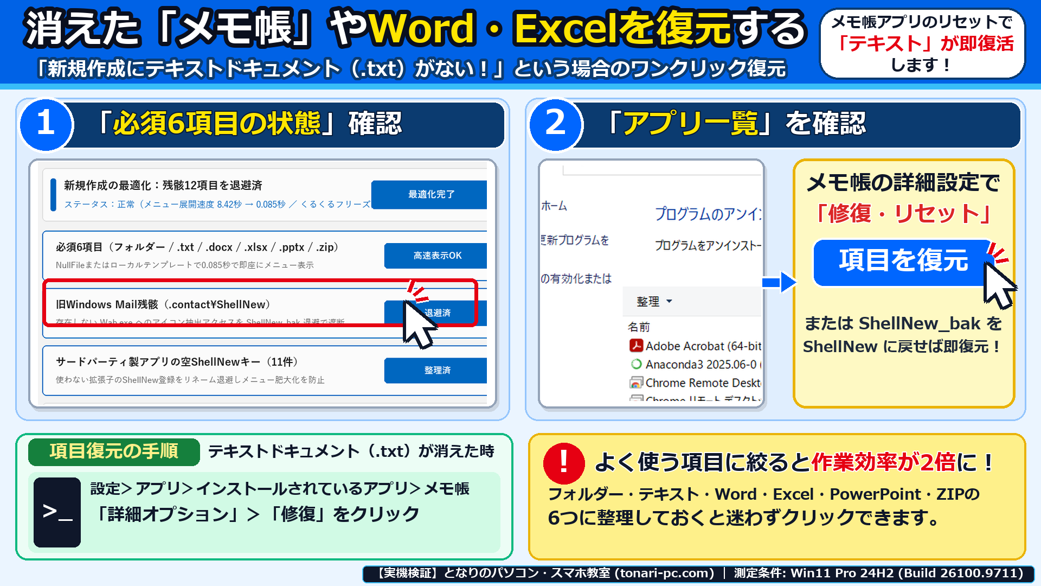The width and height of the screenshot is (1041, 586).
Task: Click the Anaconda3 icon in app list
Action: 636,365
